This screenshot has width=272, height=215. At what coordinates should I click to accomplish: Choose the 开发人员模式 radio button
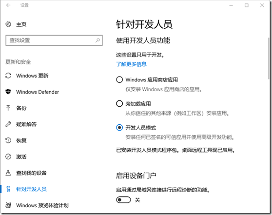119,128
